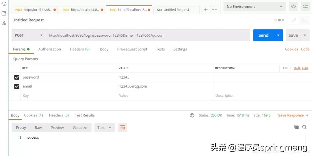Click the BUILD mode button
This screenshot has width=312, height=156.
click(279, 20)
